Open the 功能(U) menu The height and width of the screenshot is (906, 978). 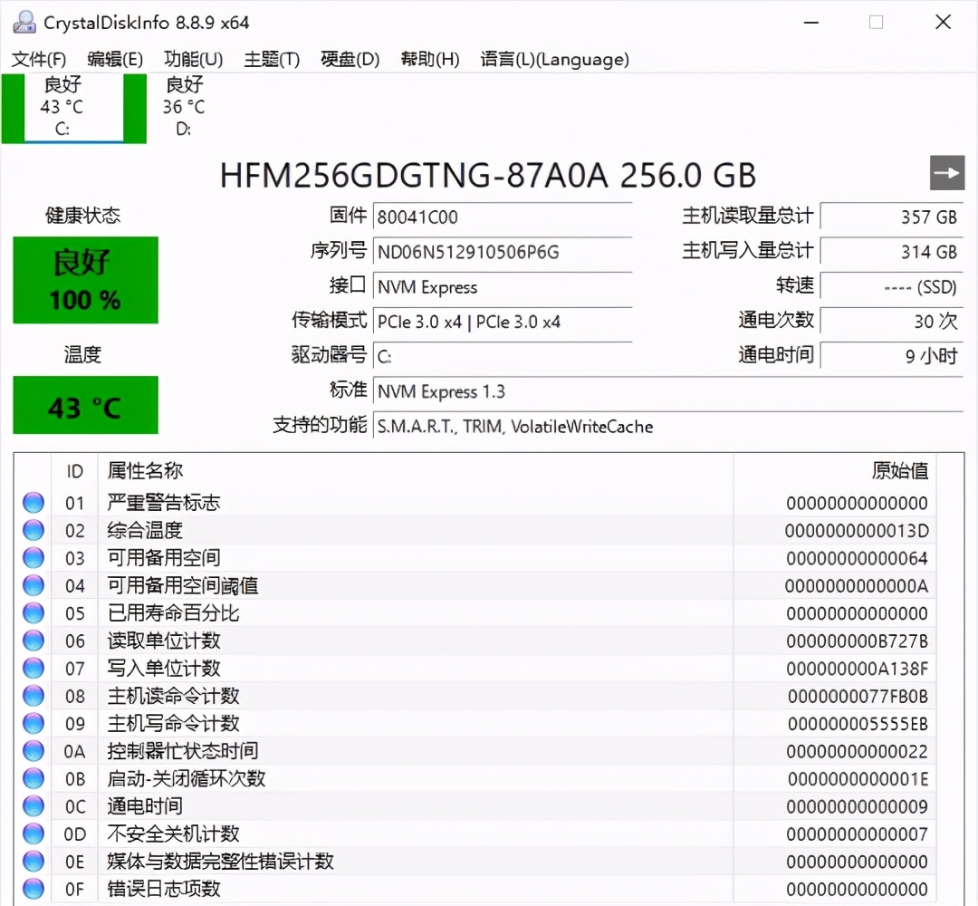click(x=192, y=60)
